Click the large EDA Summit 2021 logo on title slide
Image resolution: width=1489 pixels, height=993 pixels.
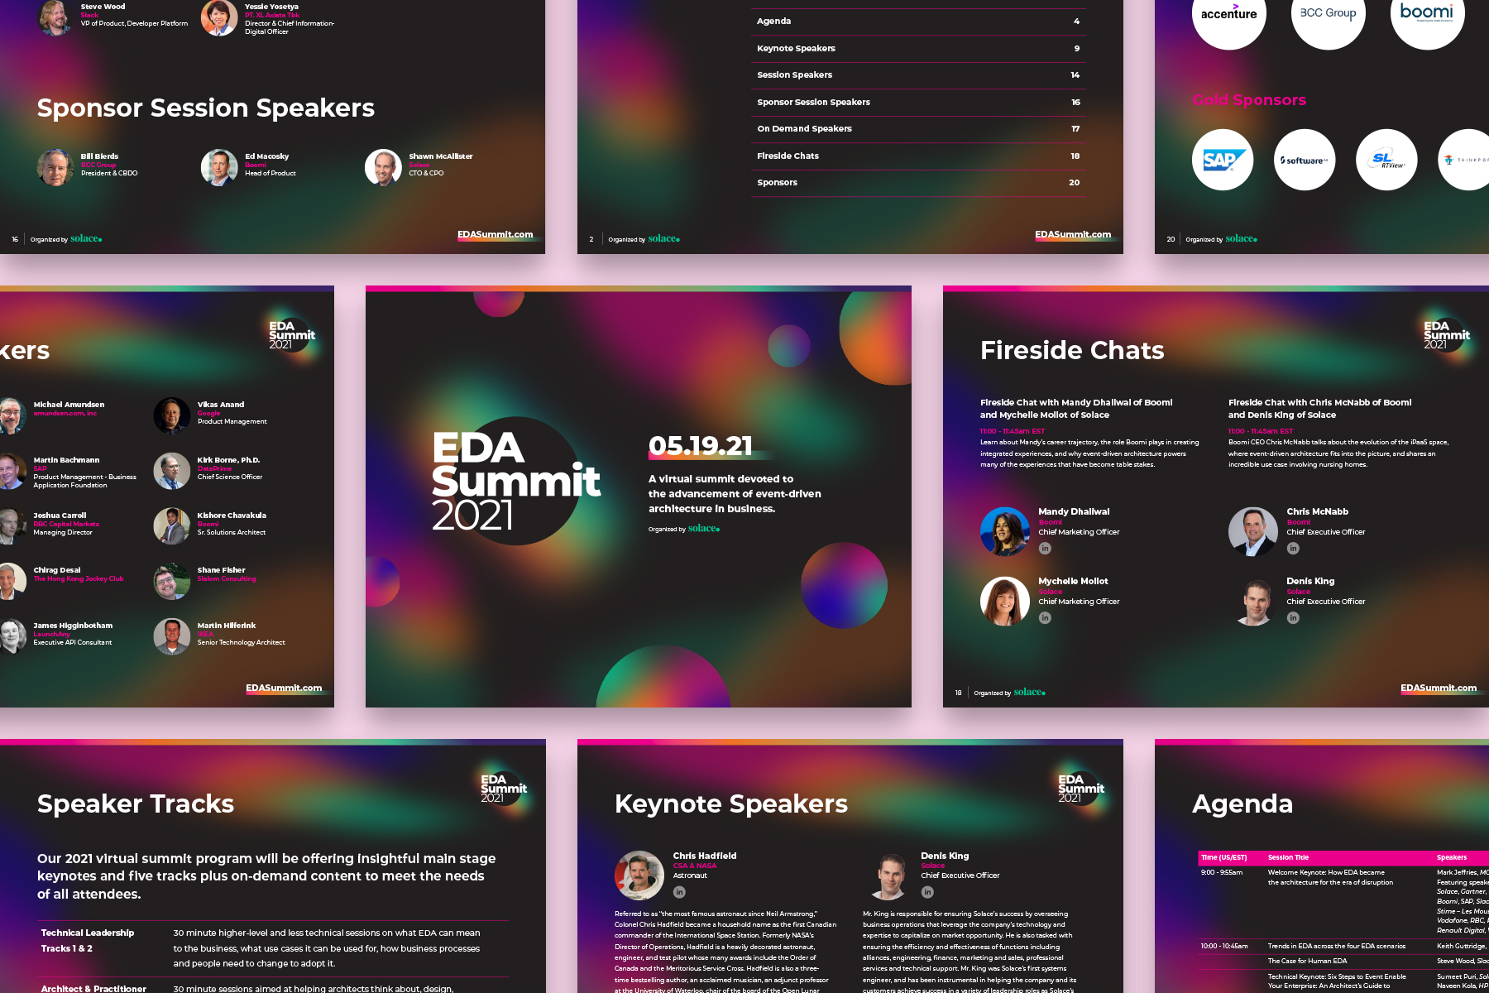tap(515, 481)
